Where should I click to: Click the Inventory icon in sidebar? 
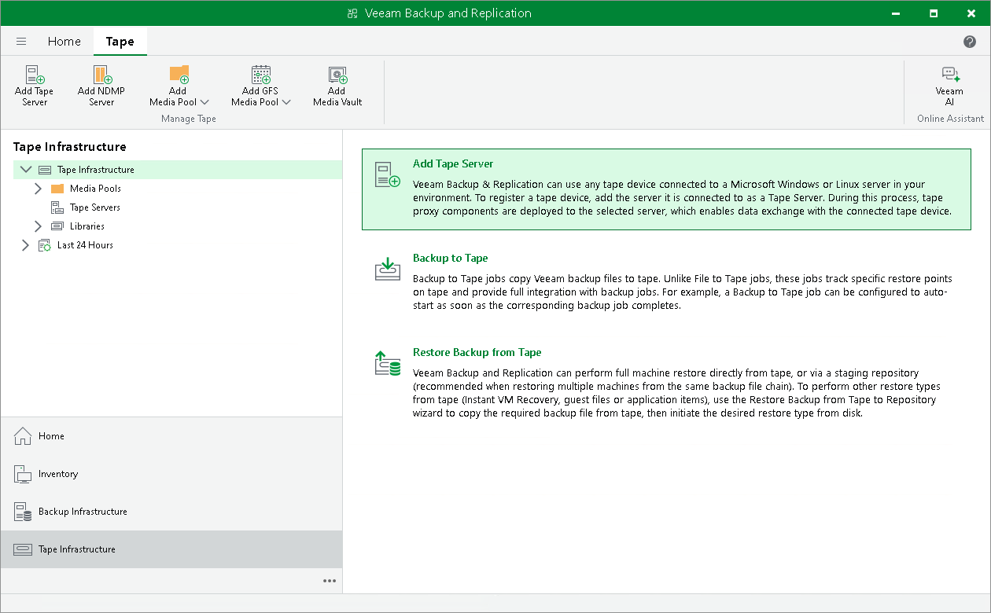(x=23, y=474)
